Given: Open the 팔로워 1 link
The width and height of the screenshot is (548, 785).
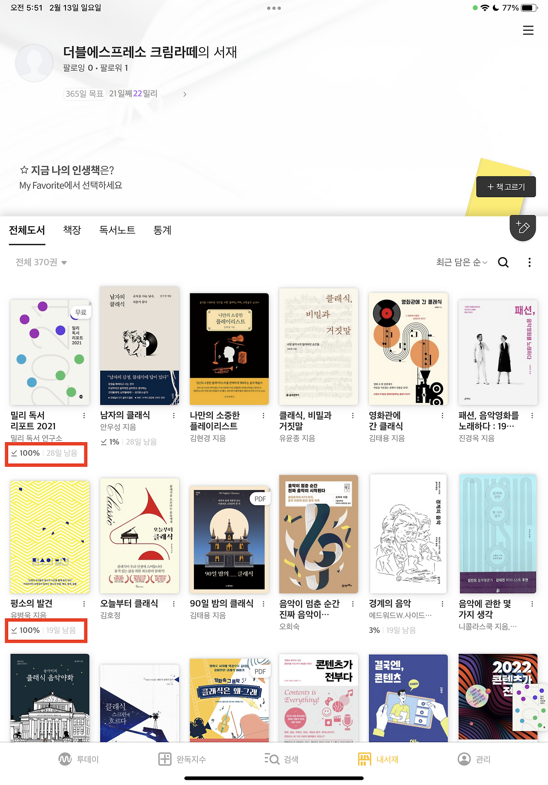Looking at the screenshot, I should point(114,68).
